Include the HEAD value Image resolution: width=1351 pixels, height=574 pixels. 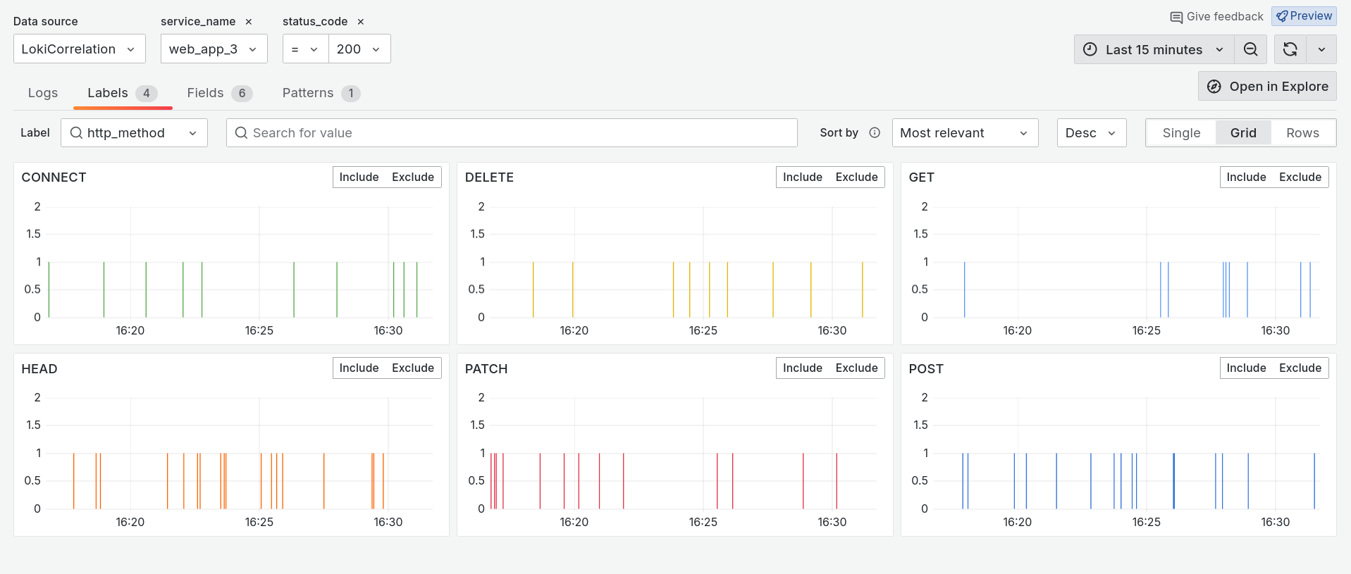click(x=359, y=368)
